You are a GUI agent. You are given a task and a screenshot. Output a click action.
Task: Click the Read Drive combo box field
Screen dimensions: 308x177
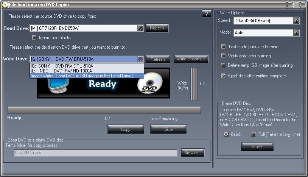coord(87,28)
